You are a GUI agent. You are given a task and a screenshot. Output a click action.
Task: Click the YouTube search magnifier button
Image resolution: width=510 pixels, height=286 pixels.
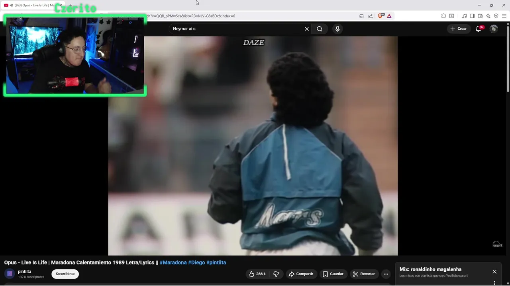320,29
